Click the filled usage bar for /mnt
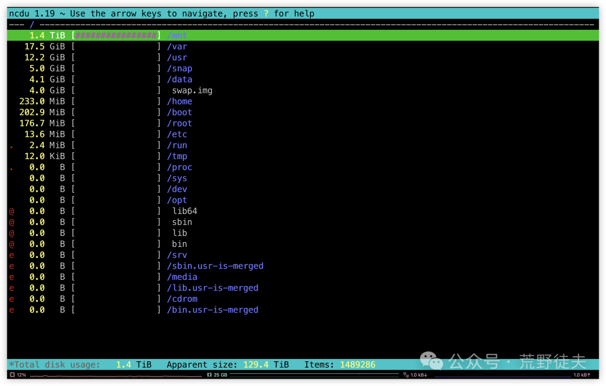The image size is (606, 386). [116, 35]
